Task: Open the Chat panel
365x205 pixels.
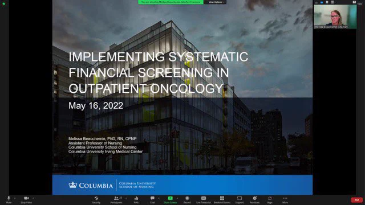Action: (152, 199)
